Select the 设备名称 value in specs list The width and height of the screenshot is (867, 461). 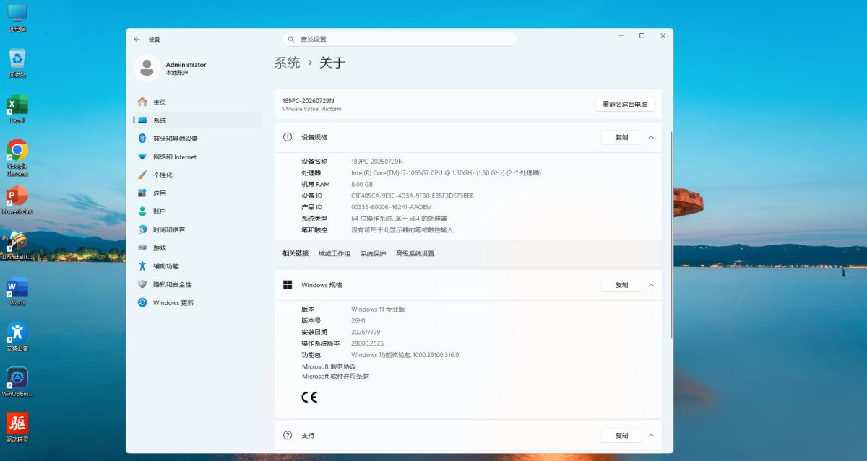377,162
